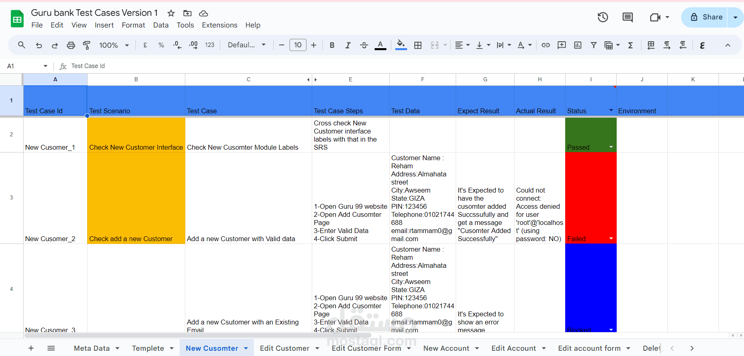Open the Format menu

tap(133, 25)
